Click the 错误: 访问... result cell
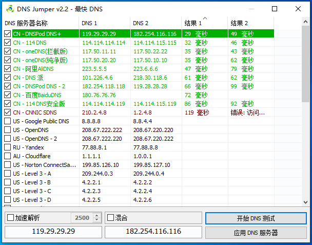The image size is (312, 245). tap(248, 112)
